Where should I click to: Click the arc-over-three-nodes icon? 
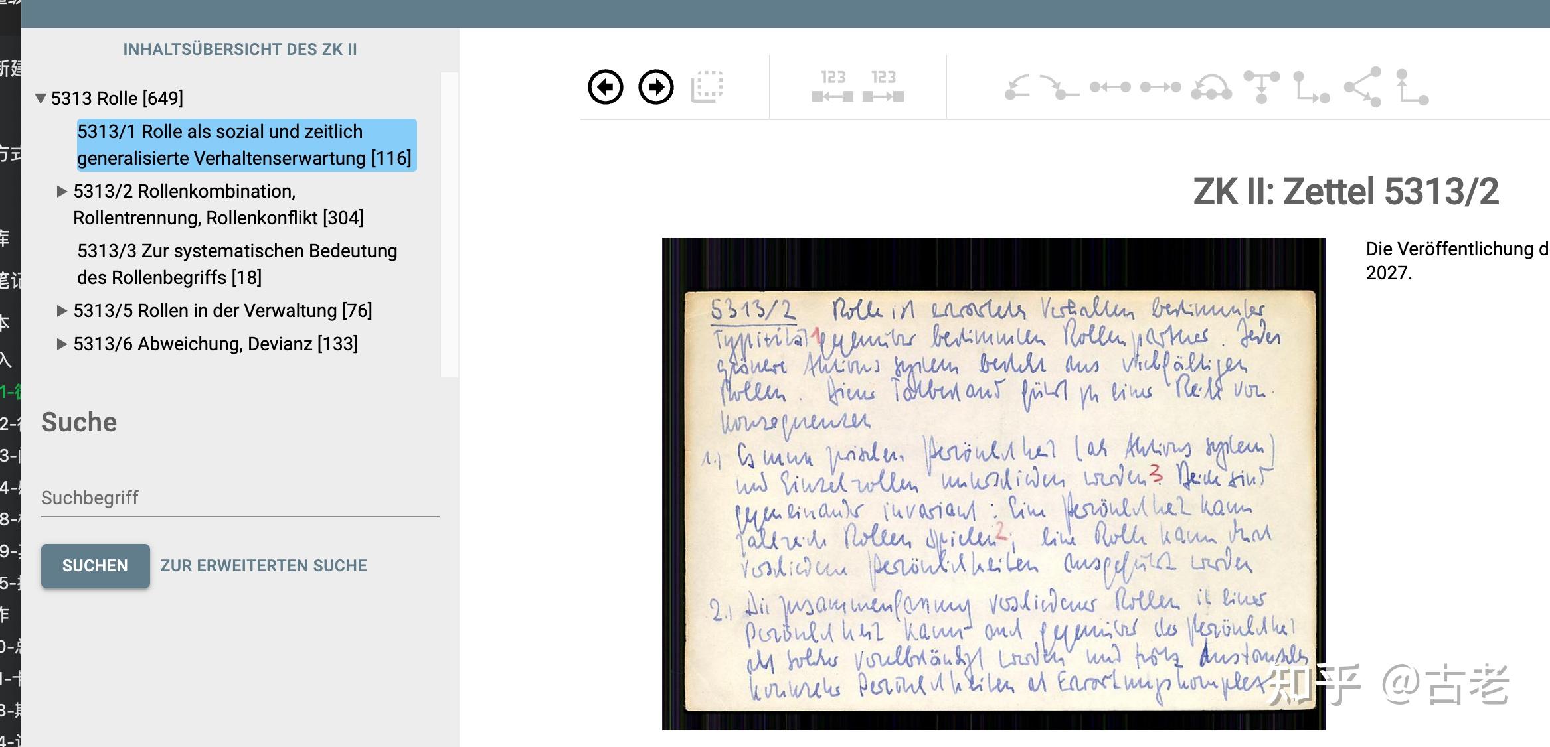tap(1211, 87)
